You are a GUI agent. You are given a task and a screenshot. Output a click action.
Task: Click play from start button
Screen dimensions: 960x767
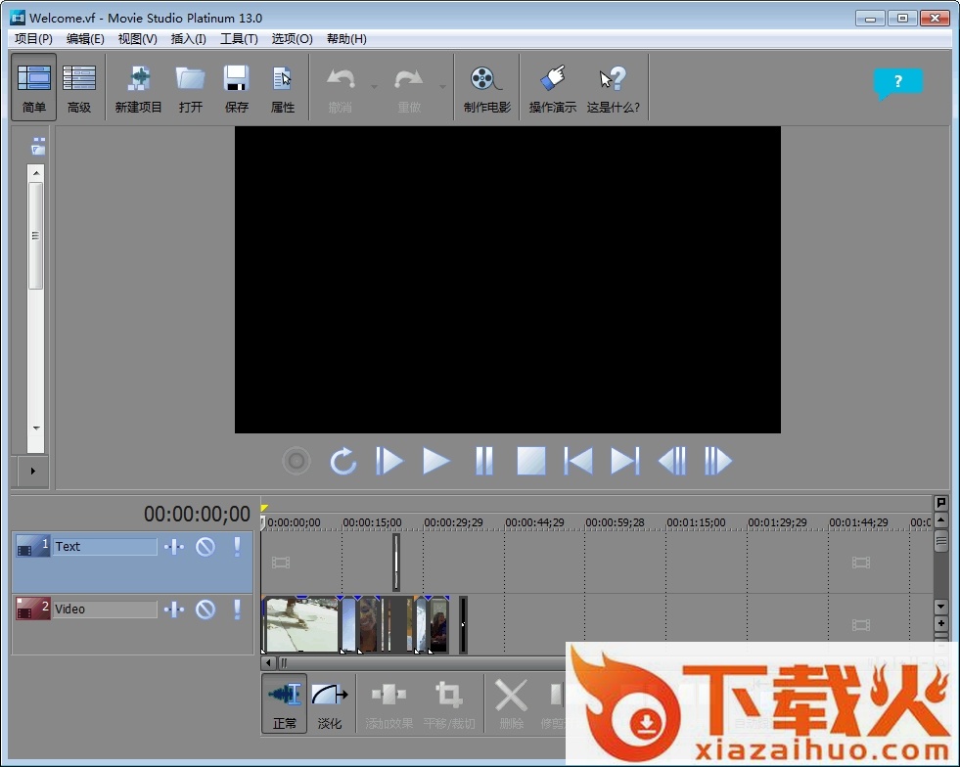click(x=390, y=461)
